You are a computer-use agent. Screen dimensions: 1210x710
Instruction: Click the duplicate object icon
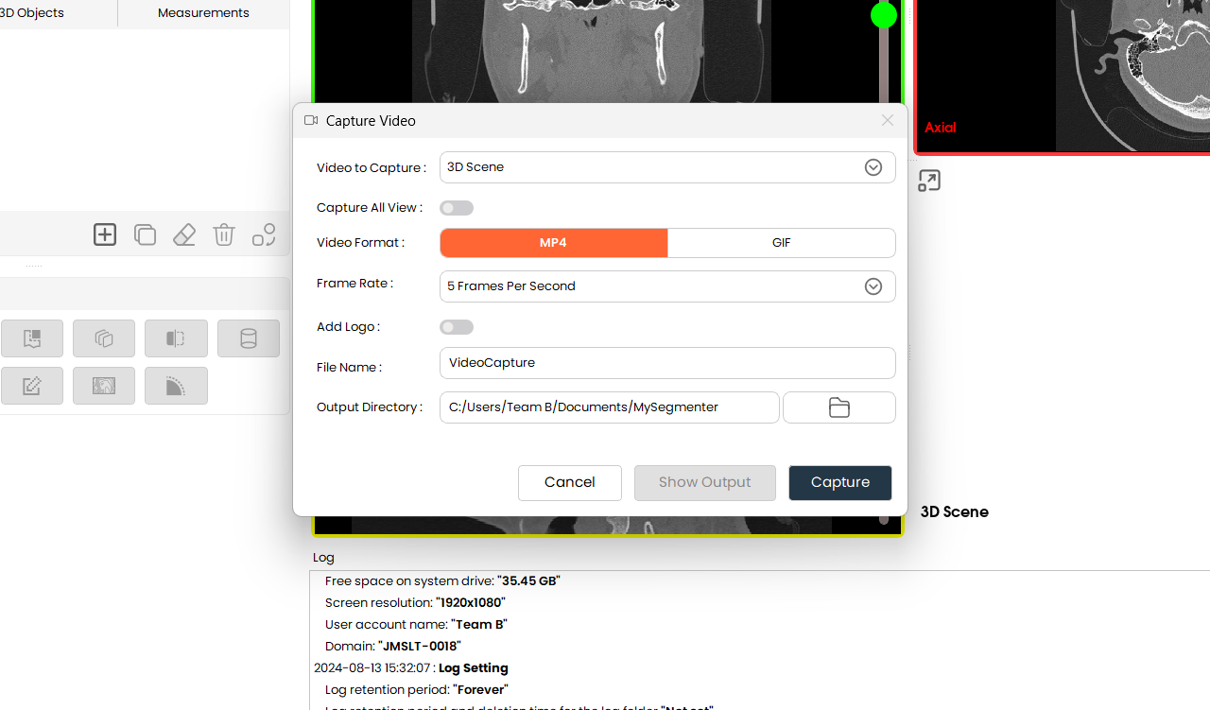point(145,234)
